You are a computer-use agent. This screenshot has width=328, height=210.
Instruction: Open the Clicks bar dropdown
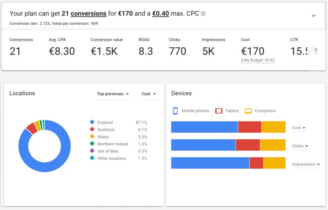(x=300, y=146)
